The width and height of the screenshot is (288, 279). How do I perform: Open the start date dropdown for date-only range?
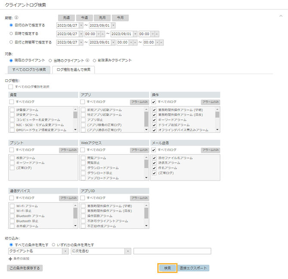pos(81,25)
